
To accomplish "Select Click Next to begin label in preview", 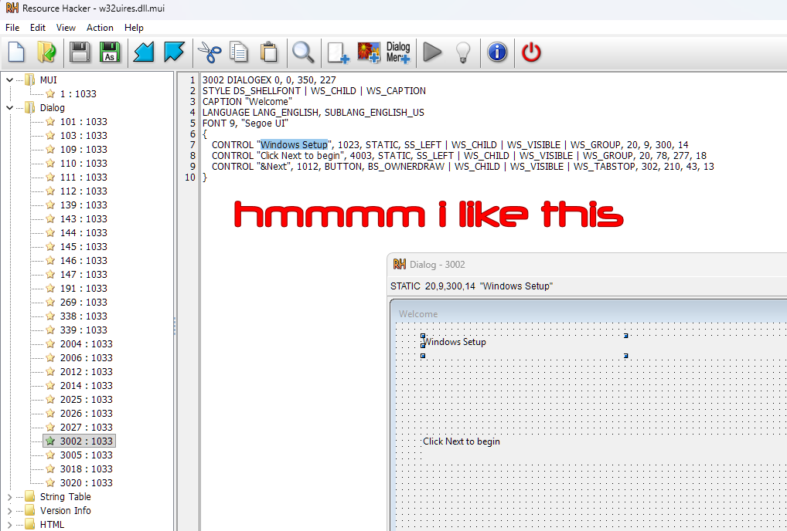I will (462, 441).
